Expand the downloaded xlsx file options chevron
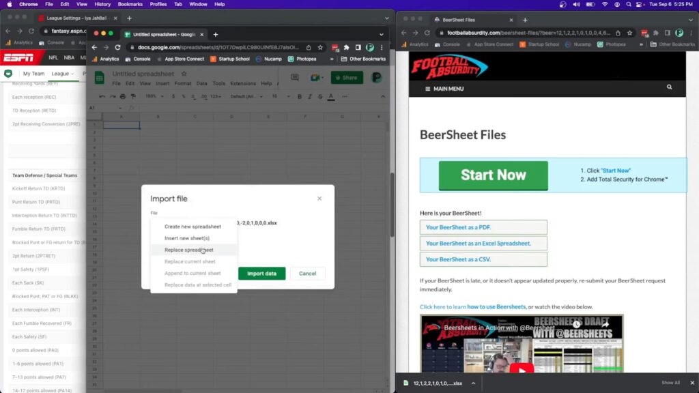Screen dimensions: 699x393 [x=473, y=383]
